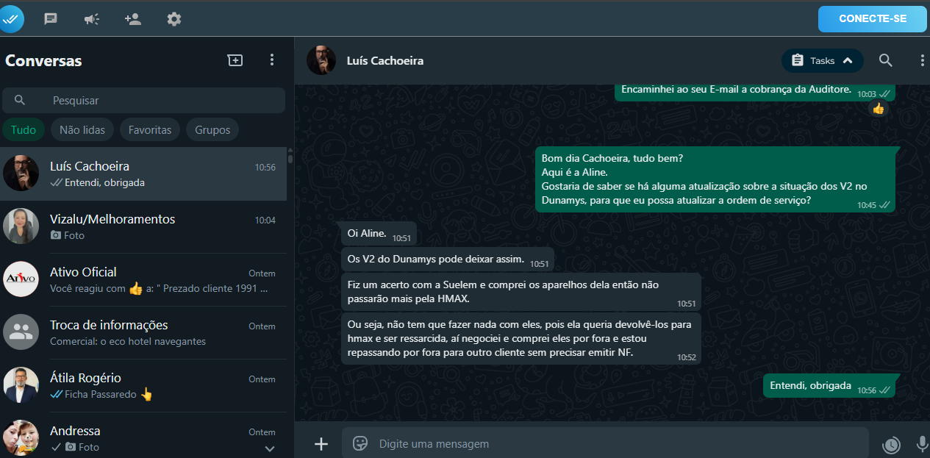Screen dimensions: 930x458
Task: Click the megaphone broadcast icon
Action: pos(92,19)
